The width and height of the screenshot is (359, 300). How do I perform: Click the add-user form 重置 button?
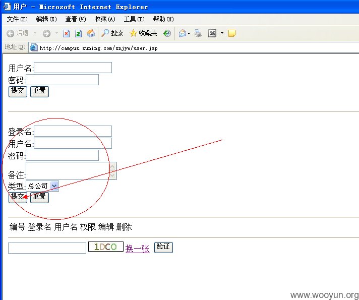[39, 197]
